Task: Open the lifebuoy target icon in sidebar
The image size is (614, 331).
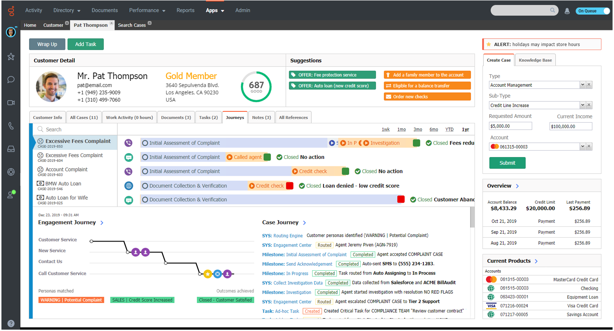Action: [x=11, y=172]
